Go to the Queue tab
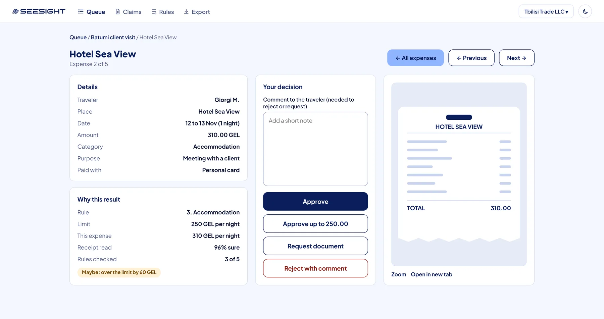 coord(92,12)
